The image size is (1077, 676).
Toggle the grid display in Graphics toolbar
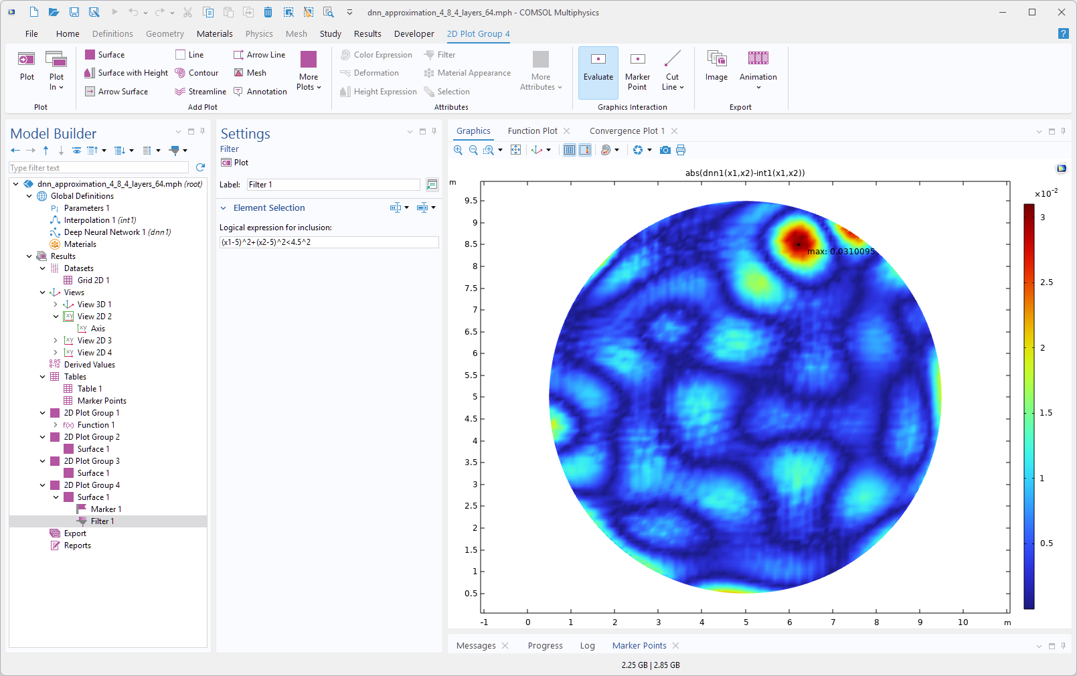(x=569, y=150)
